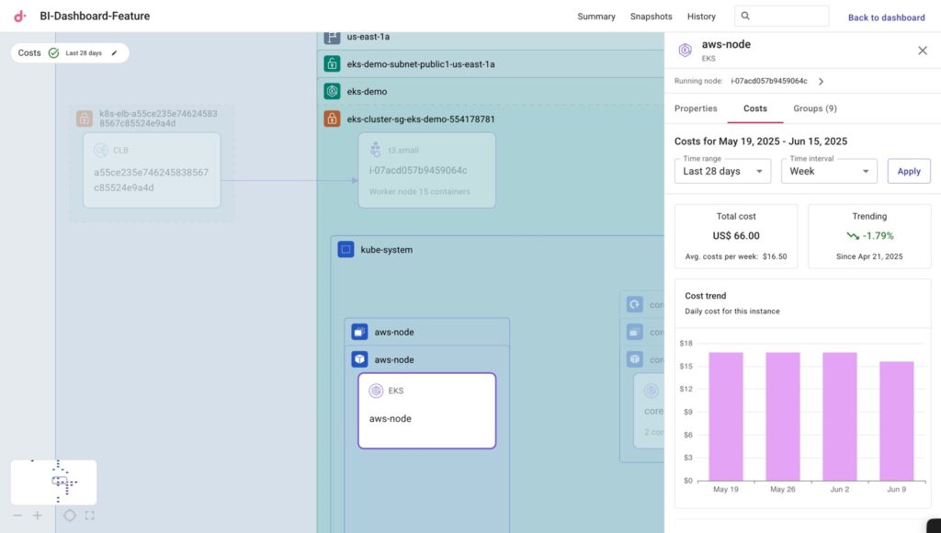Click the minimap overview thumbnail
The width and height of the screenshot is (941, 533).
point(53,482)
